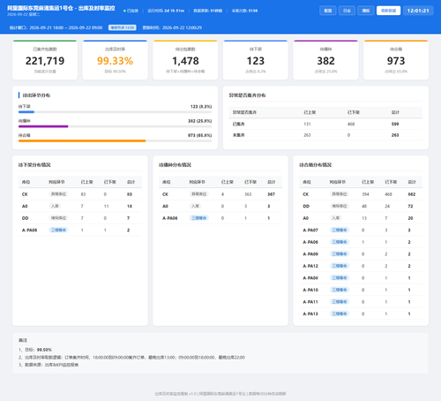The height and width of the screenshot is (401, 441).
Task: Open the 日志 button in the header
Action: (347, 11)
